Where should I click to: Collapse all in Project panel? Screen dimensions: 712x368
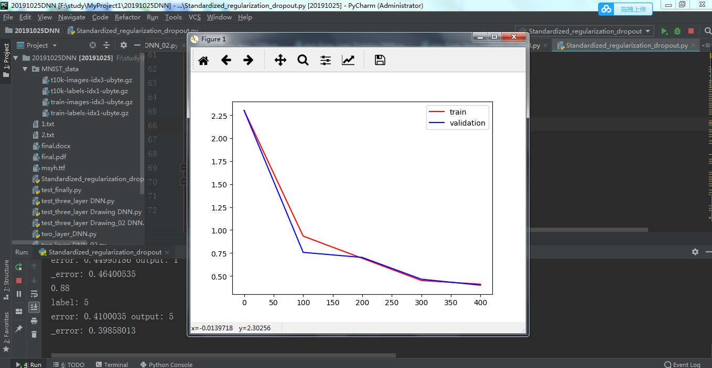106,46
